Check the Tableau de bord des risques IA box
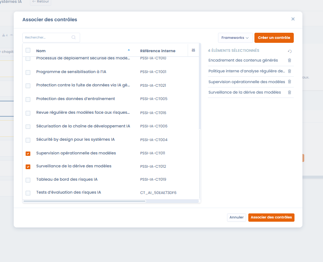This screenshot has height=262, width=323. pyautogui.click(x=28, y=180)
